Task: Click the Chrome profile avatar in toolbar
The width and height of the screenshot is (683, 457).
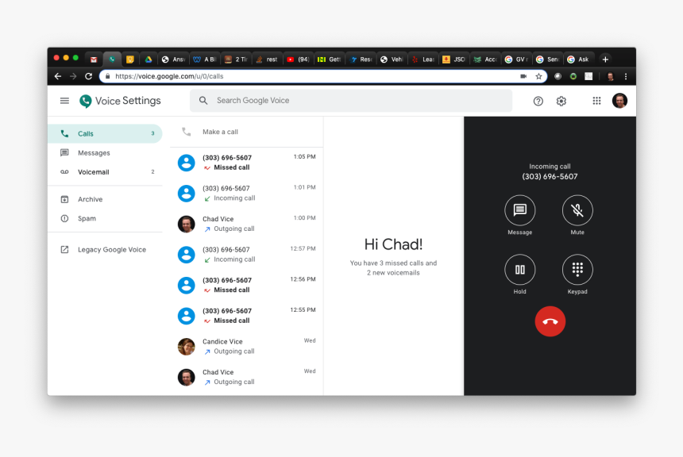Action: click(x=610, y=77)
